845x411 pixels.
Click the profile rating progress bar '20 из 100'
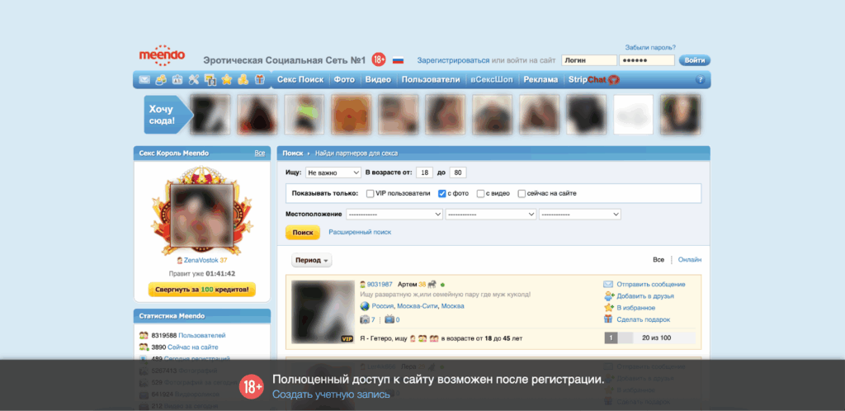650,338
